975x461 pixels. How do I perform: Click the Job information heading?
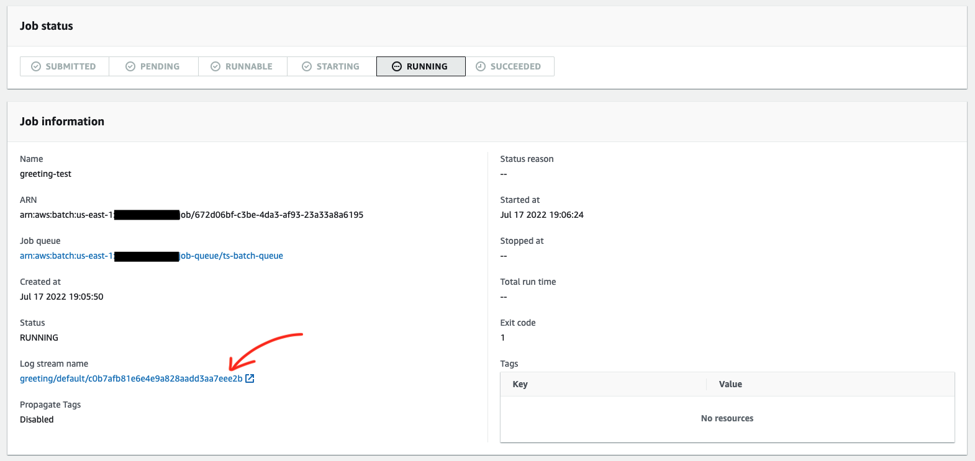click(x=62, y=122)
